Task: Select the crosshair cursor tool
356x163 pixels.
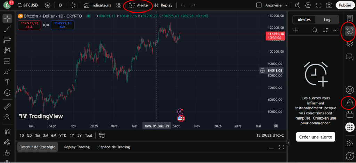Action: [x=7, y=18]
